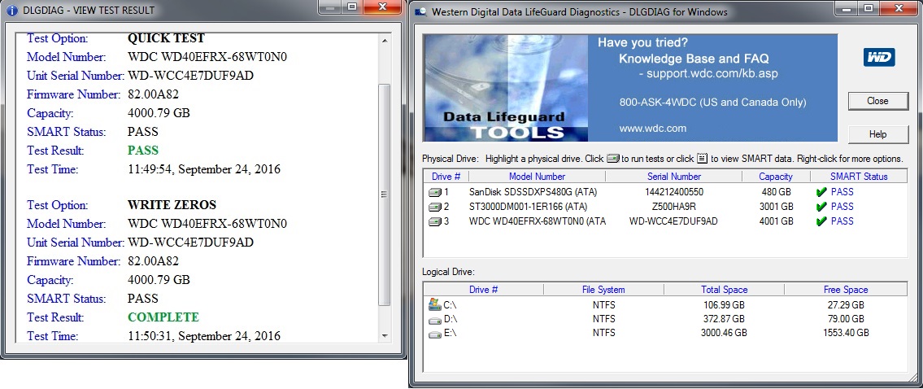This screenshot has height=389, width=923.
Task: Select physical drive 1 disk icon
Action: tap(435, 192)
